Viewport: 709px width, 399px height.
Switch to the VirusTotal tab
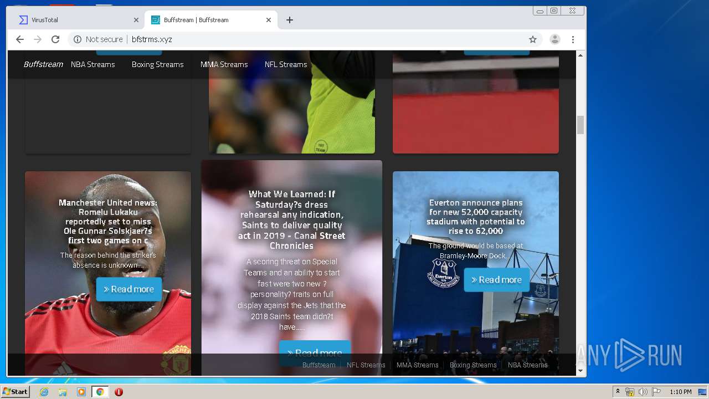click(78, 20)
